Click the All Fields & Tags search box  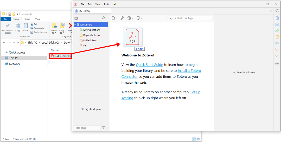[193, 18]
